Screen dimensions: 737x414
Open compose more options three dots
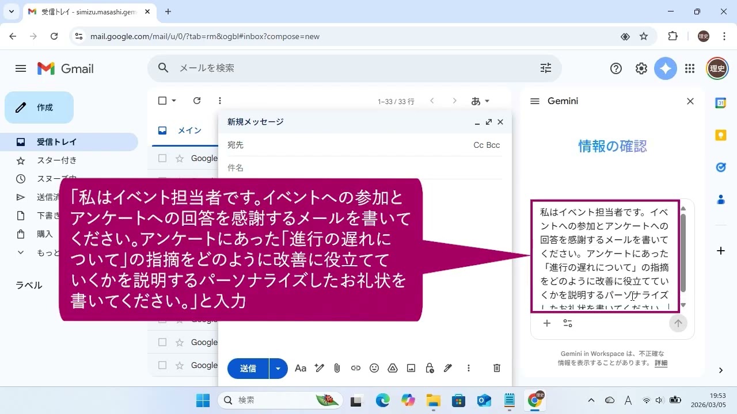tap(469, 368)
